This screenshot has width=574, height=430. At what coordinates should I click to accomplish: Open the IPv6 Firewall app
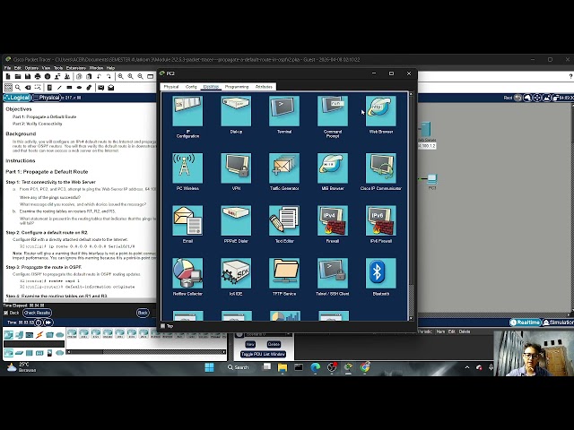click(x=380, y=220)
